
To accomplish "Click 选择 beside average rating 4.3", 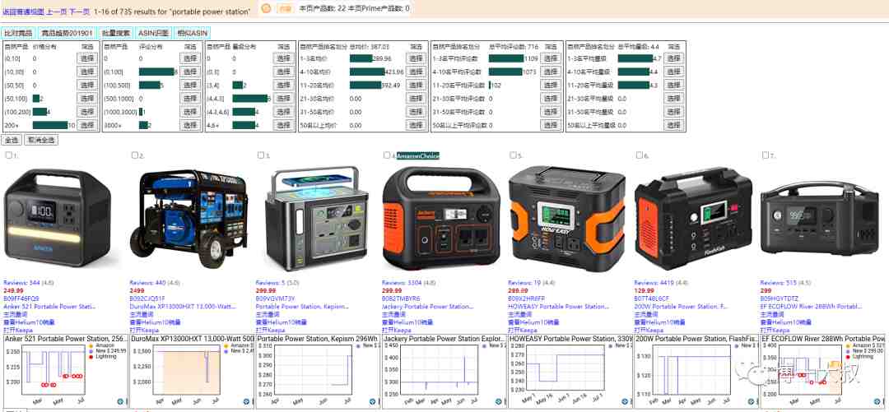I will pos(673,85).
